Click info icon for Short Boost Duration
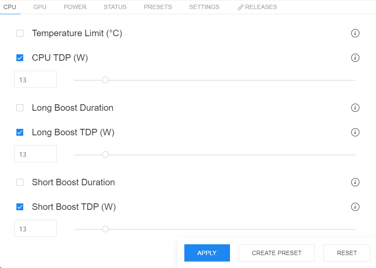The width and height of the screenshot is (376, 268). [355, 182]
